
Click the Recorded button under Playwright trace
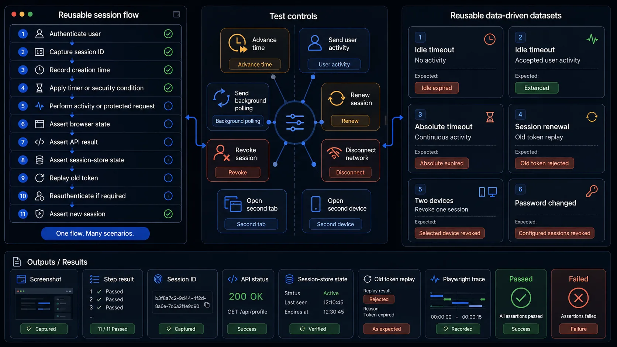tap(458, 329)
